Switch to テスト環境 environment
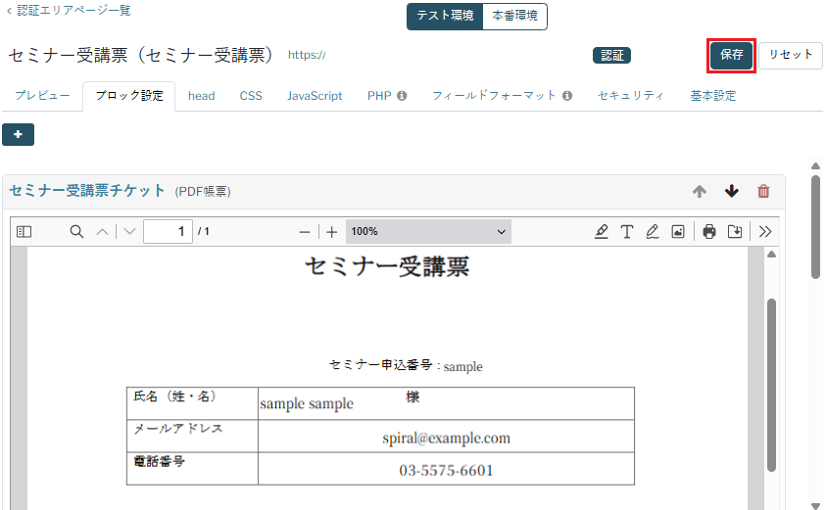 pyautogui.click(x=445, y=16)
